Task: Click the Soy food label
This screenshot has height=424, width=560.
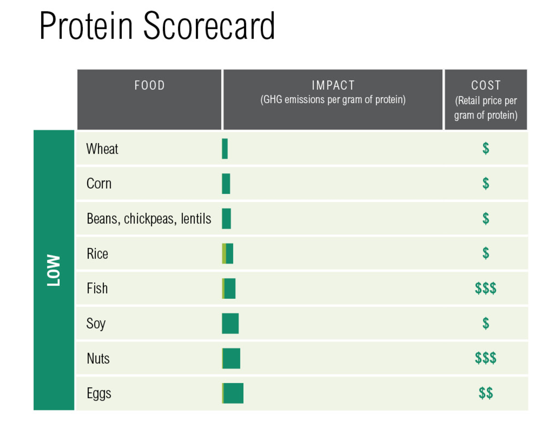Action: pyautogui.click(x=96, y=324)
